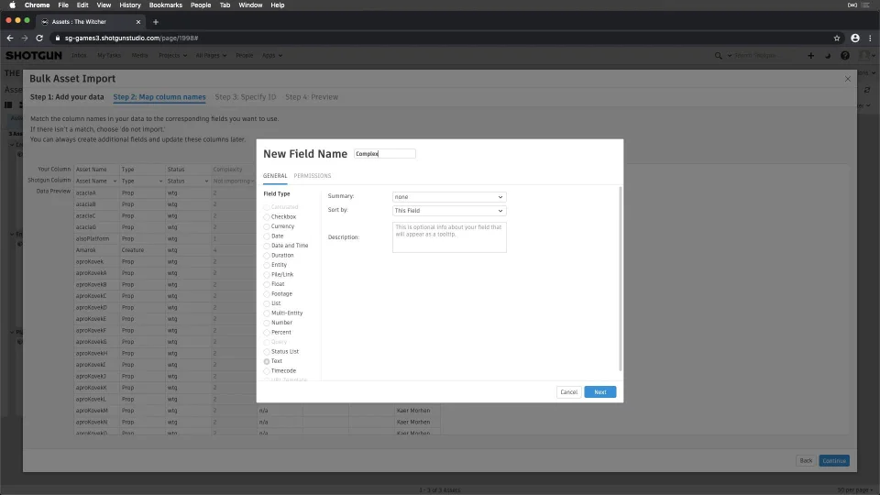Open Chrome's three-dot menu
The width and height of the screenshot is (880, 495).
(870, 38)
